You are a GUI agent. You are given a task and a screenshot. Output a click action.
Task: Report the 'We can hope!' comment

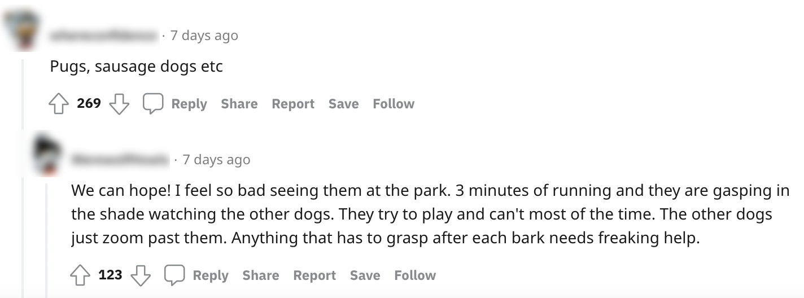click(x=314, y=275)
